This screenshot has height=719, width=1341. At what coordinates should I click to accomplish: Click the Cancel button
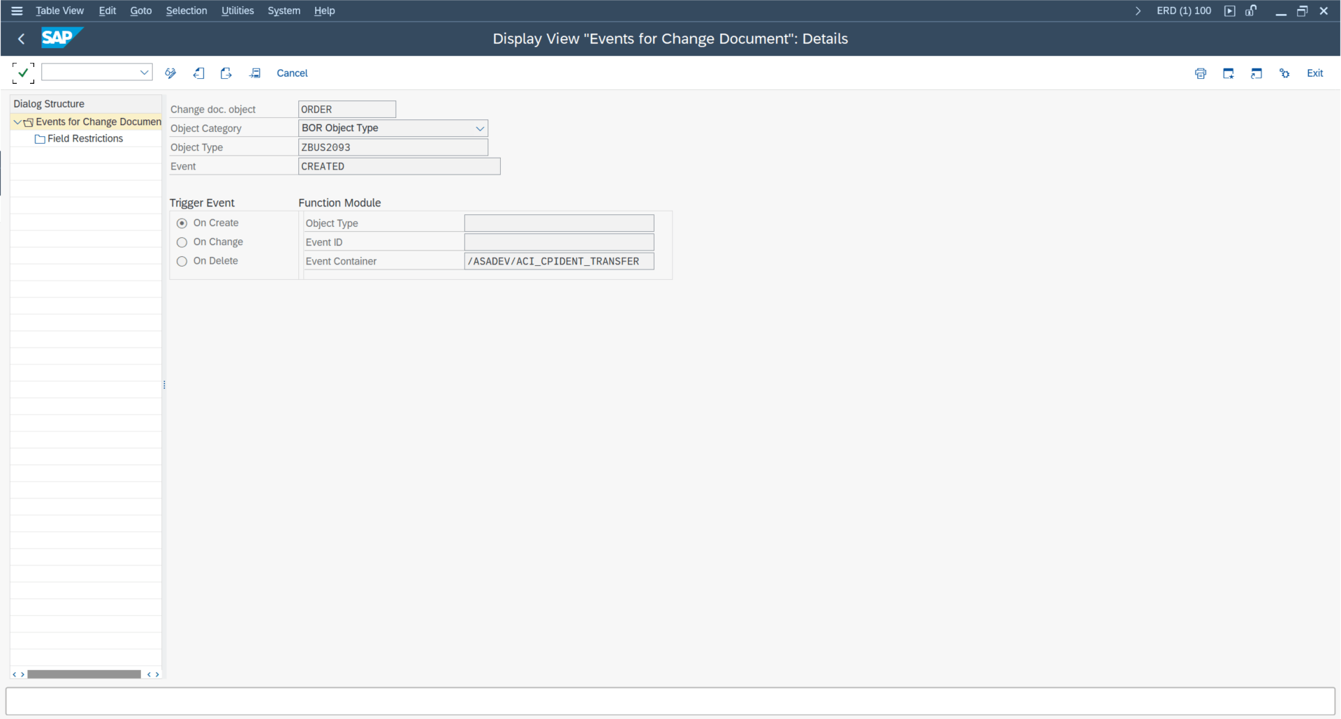292,73
